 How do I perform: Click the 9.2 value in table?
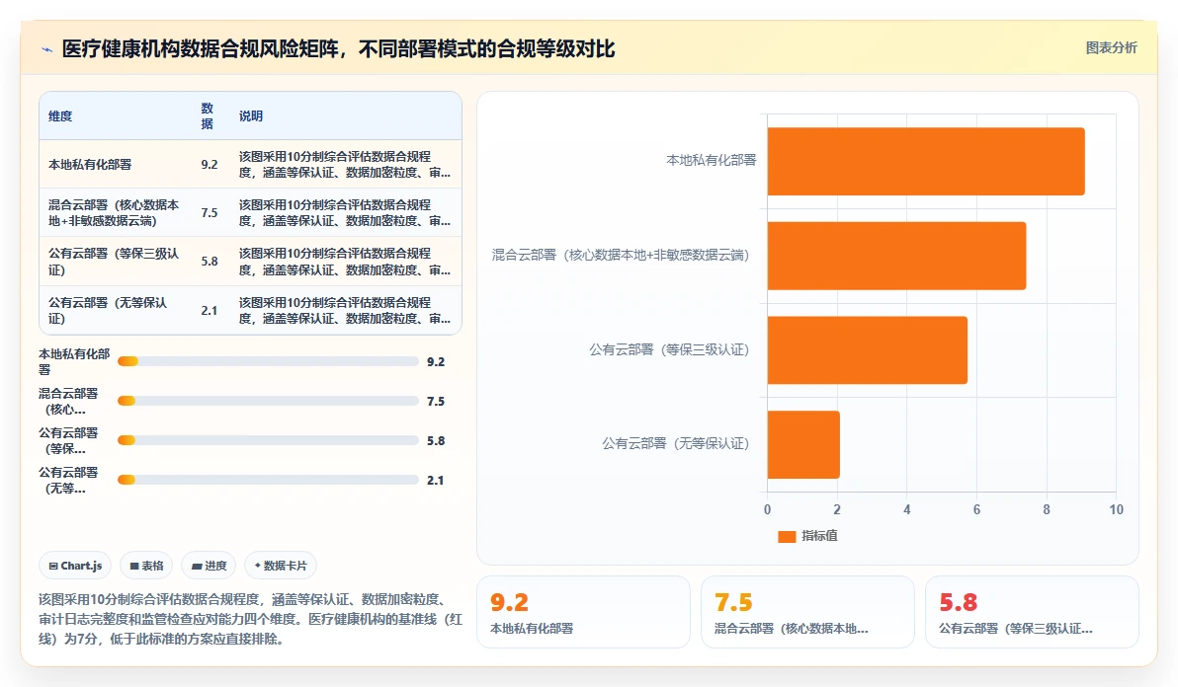[x=210, y=164]
